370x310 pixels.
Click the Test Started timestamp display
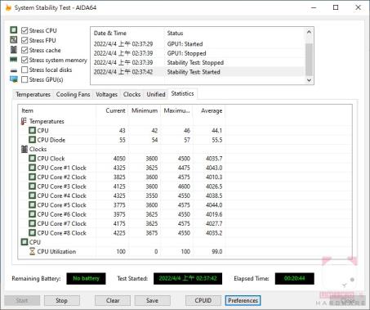188,278
